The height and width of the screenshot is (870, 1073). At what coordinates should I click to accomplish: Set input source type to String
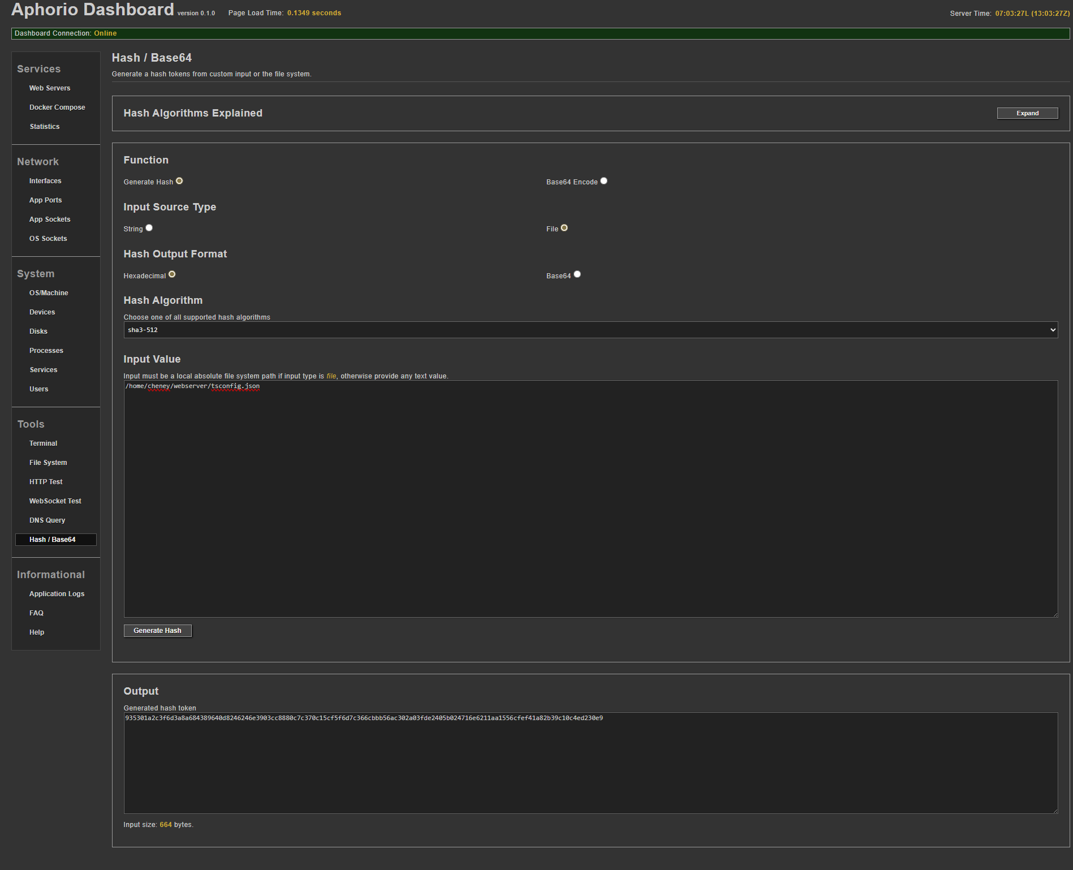(149, 228)
